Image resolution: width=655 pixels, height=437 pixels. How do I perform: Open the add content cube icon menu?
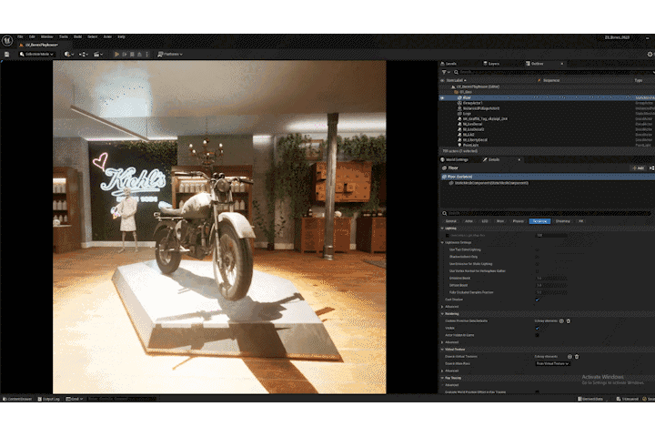point(69,55)
